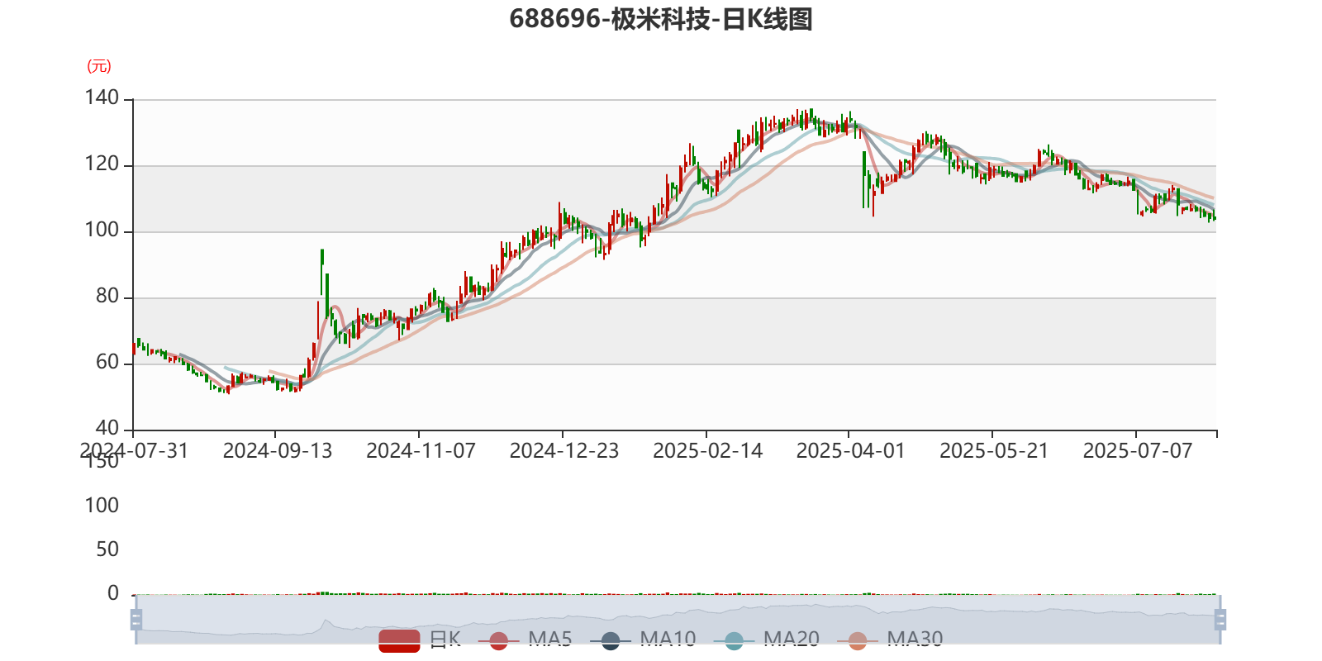Click the 2024-12-23 date axis label

564,451
